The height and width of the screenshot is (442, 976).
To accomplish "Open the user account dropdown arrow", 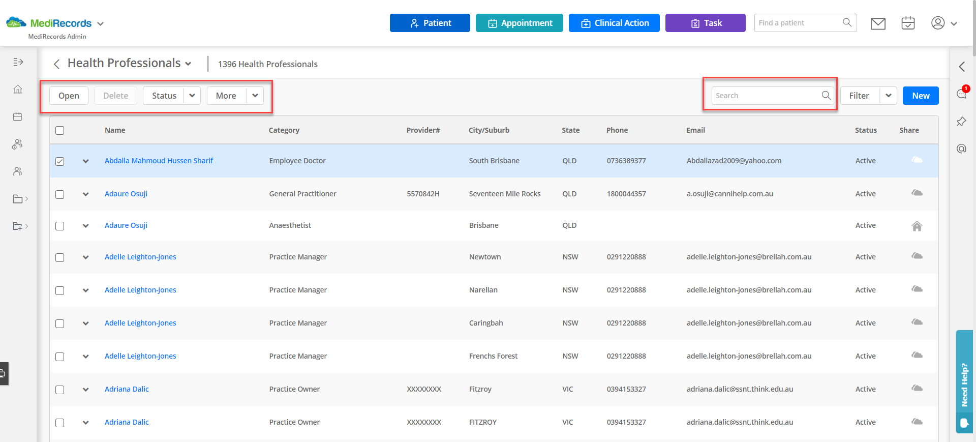I will click(x=954, y=24).
